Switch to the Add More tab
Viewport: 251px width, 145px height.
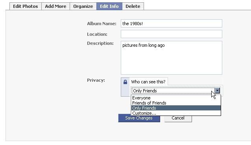tap(55, 6)
